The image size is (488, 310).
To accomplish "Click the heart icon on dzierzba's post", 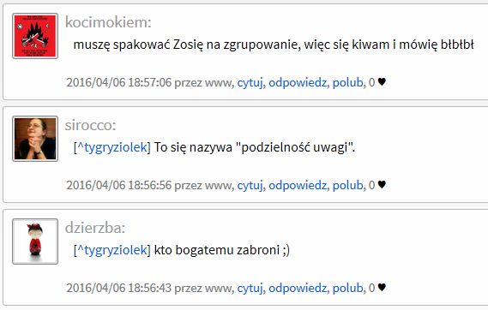I will click(382, 288).
